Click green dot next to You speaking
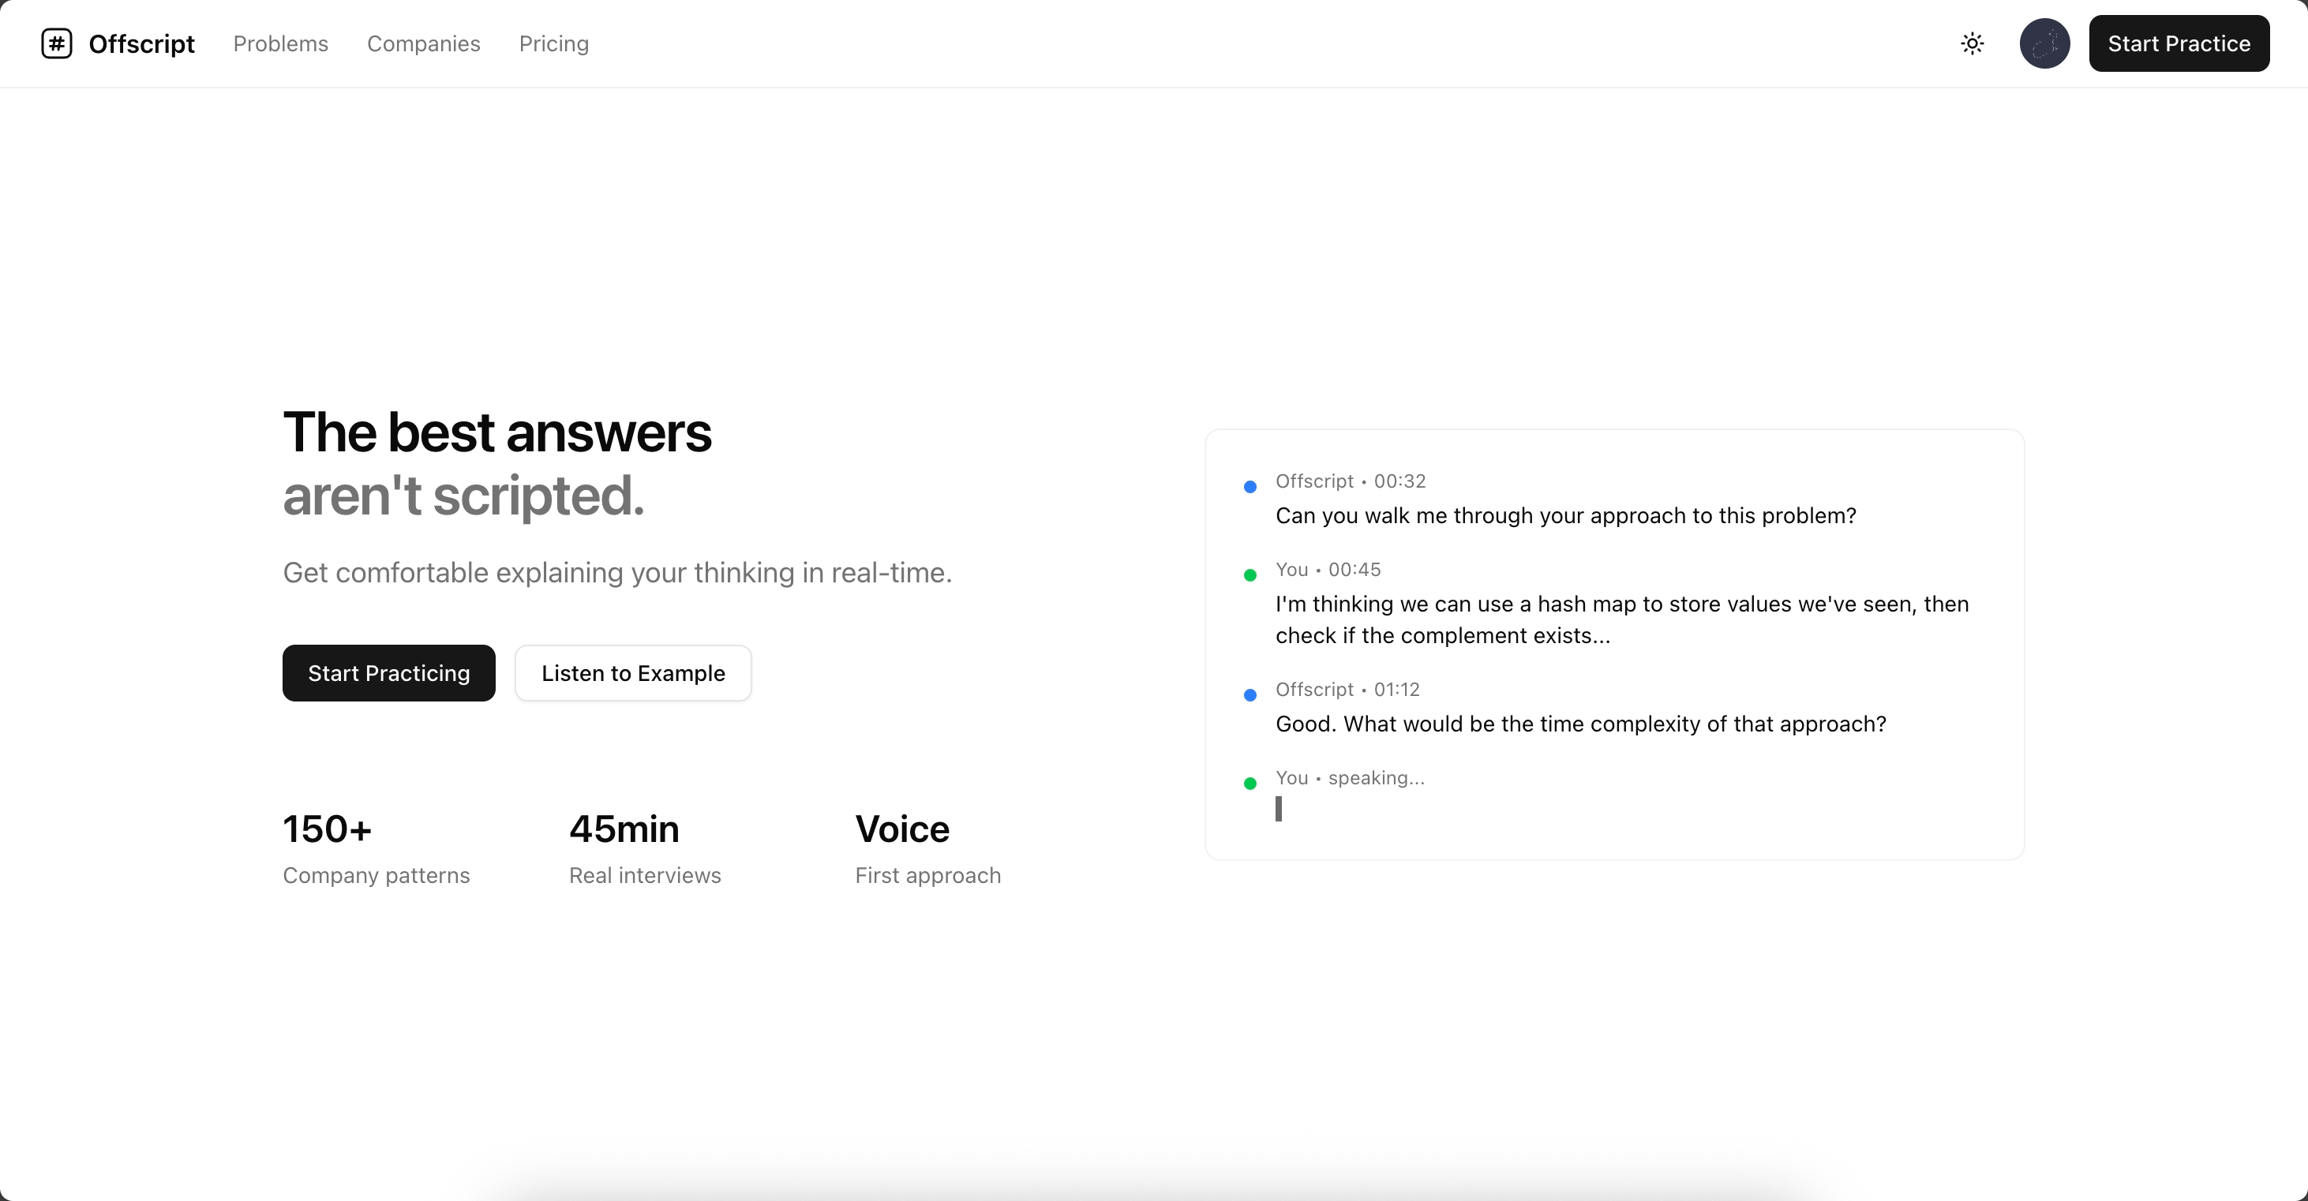2308x1201 pixels. (x=1250, y=784)
